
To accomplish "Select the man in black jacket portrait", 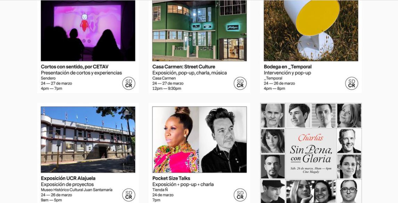I will 223,139.
